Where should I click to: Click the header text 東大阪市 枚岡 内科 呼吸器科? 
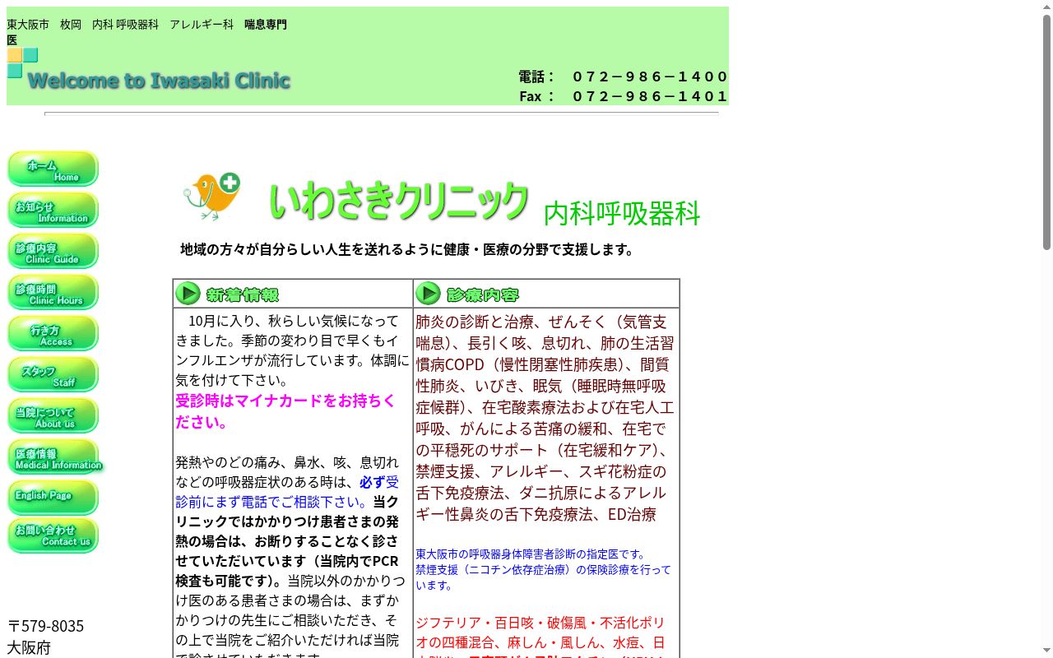point(146,32)
